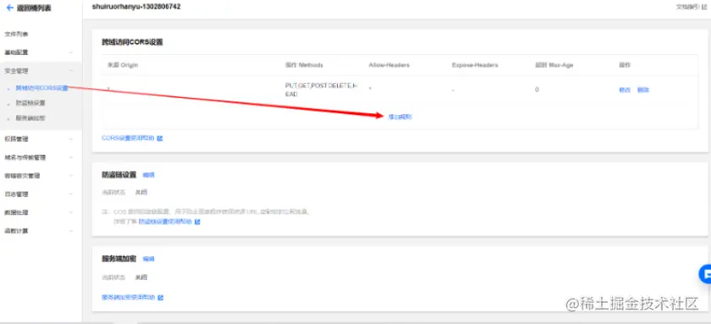Click the bucket name shuiruorhanyu-1302806742
This screenshot has height=324, width=711.
(136, 7)
